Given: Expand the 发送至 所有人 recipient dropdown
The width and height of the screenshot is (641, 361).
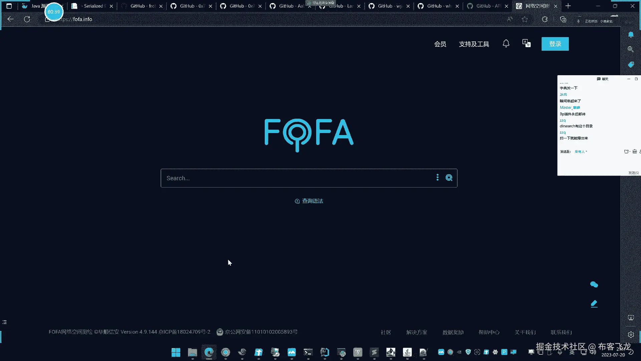Looking at the screenshot, I should point(581,152).
